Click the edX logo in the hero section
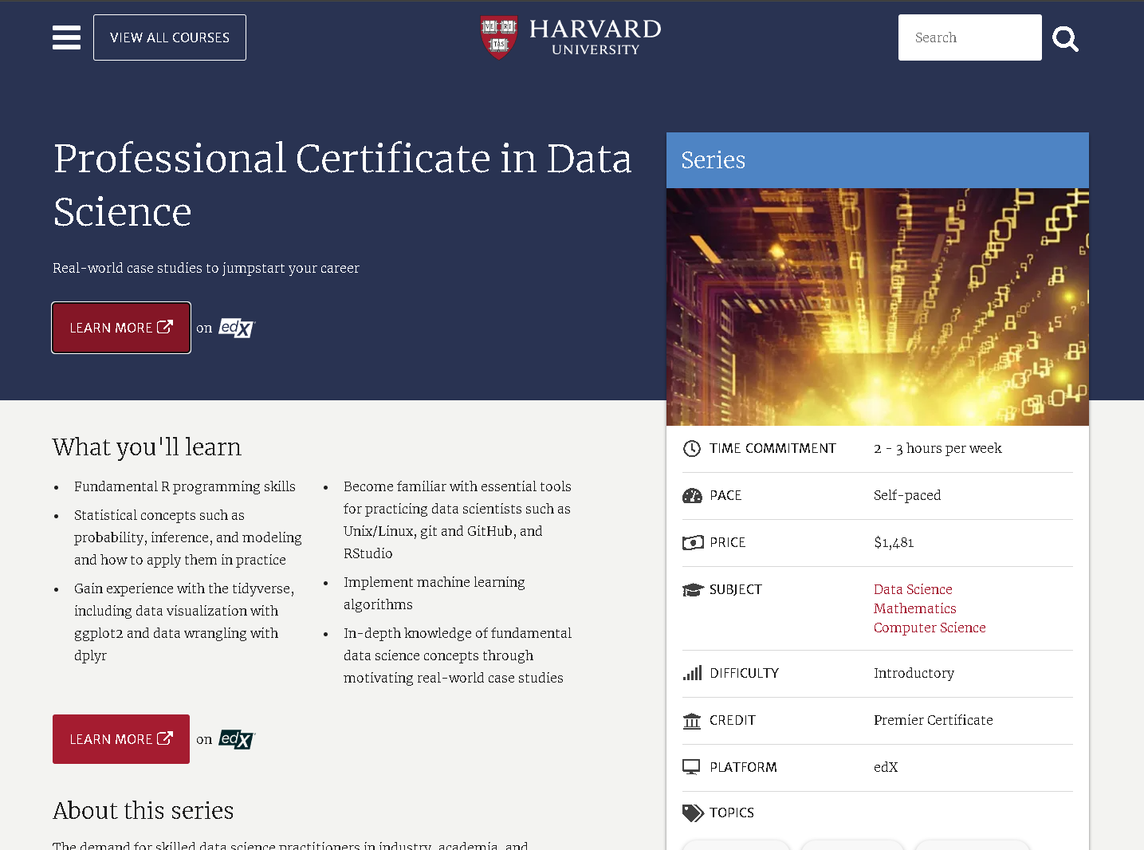This screenshot has height=850, width=1144. click(x=237, y=328)
